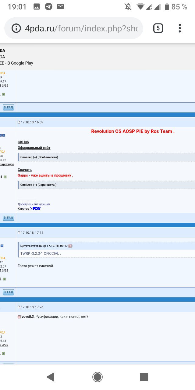
Task: Open the GitHub link
Action: click(23, 142)
